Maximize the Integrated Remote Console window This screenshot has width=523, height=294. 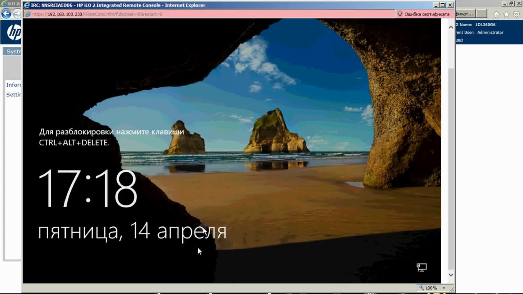443,5
